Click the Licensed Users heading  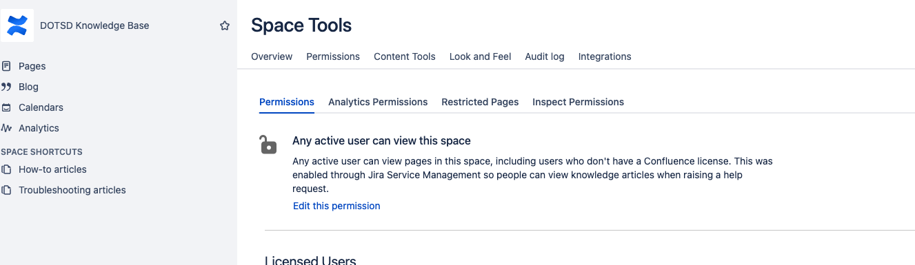tap(310, 260)
